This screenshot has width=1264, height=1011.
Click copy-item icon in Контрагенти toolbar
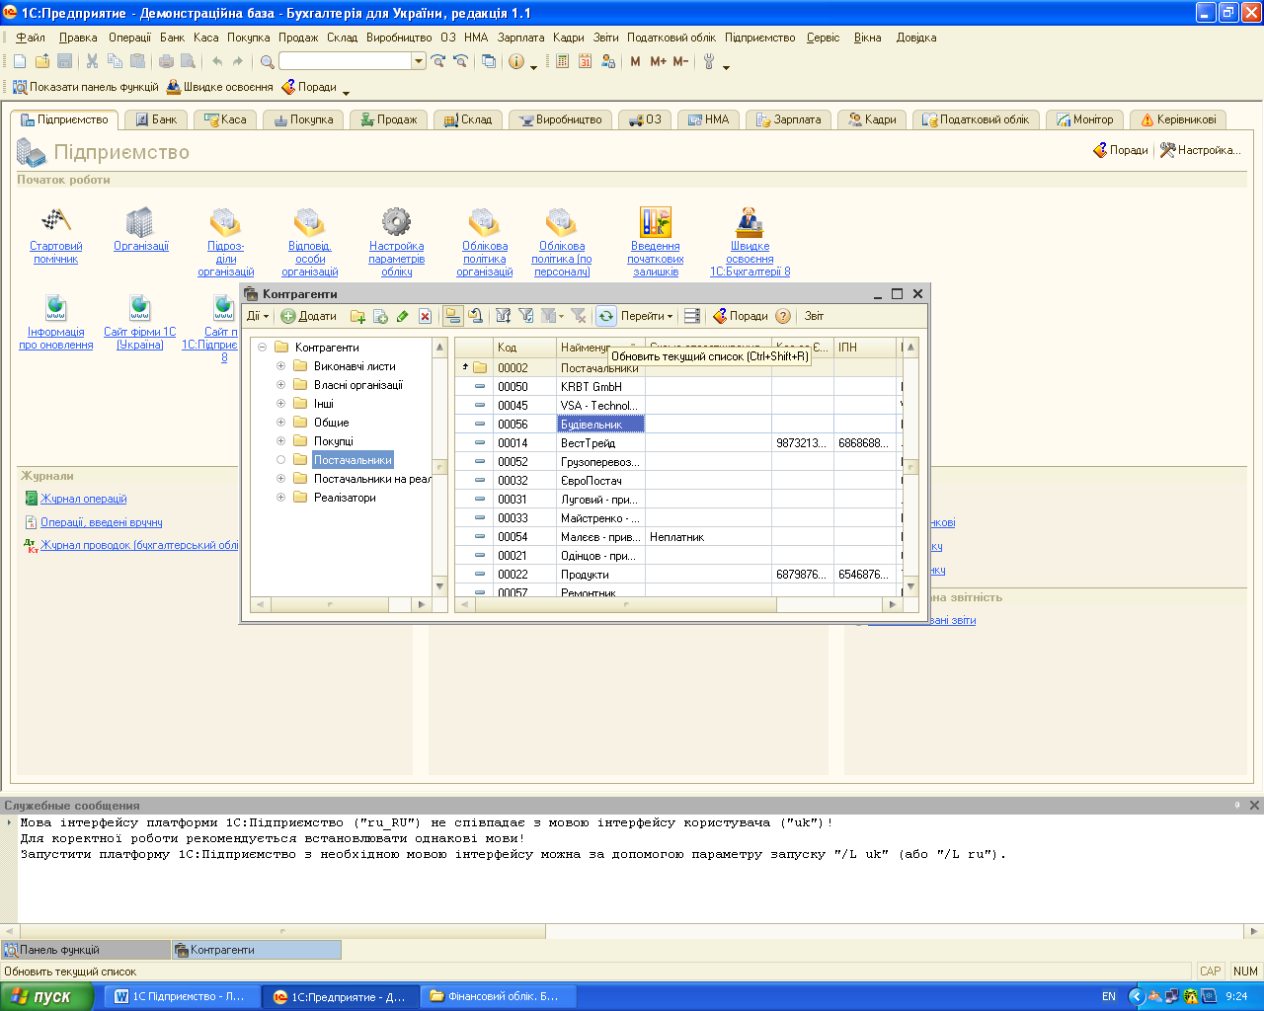(380, 316)
